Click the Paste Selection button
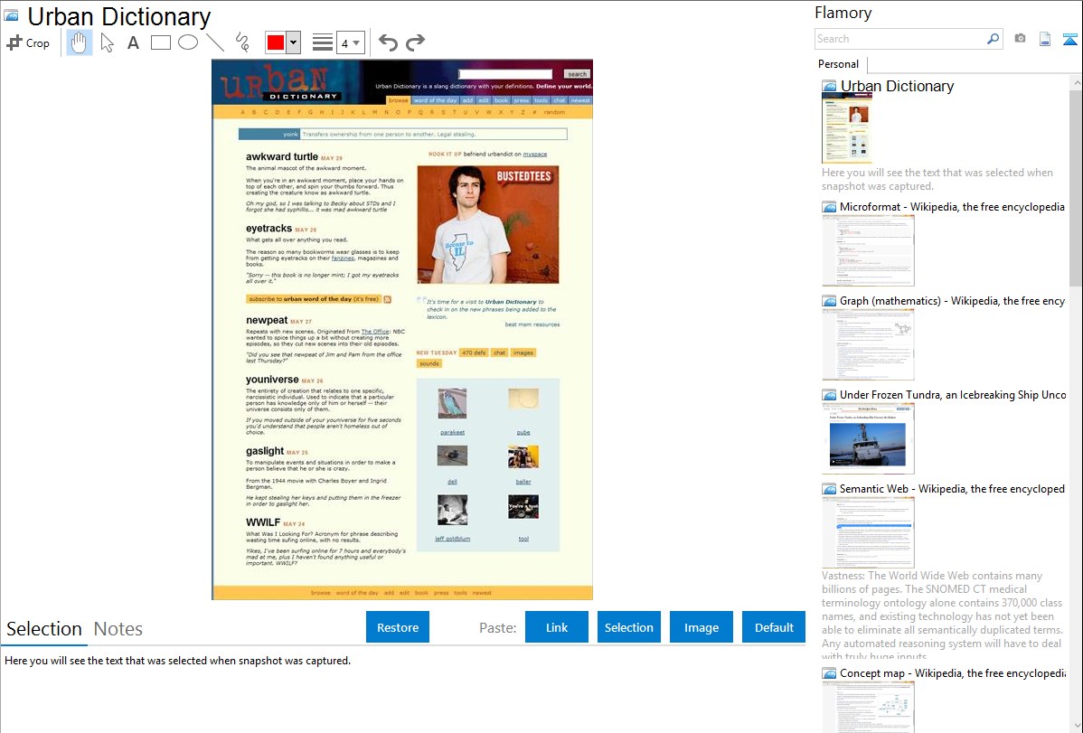The height and width of the screenshot is (733, 1083). coord(628,627)
